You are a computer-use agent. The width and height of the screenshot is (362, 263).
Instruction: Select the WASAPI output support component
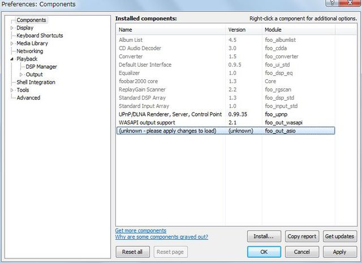[x=147, y=123]
